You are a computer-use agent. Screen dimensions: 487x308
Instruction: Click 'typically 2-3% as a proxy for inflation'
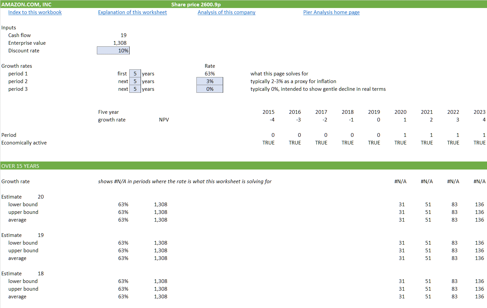click(293, 81)
